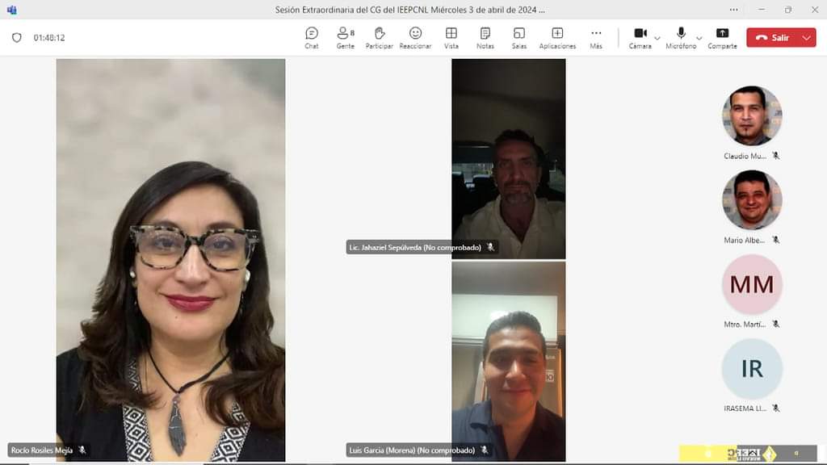This screenshot has width=827, height=465.
Task: Open breakout Salas
Action: (519, 38)
